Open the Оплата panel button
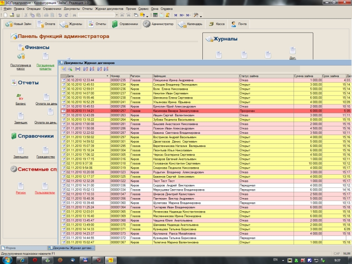352x264 pixels. [x=46, y=24]
